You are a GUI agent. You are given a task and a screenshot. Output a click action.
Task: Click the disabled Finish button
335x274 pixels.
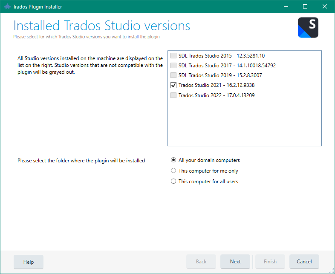(270, 262)
